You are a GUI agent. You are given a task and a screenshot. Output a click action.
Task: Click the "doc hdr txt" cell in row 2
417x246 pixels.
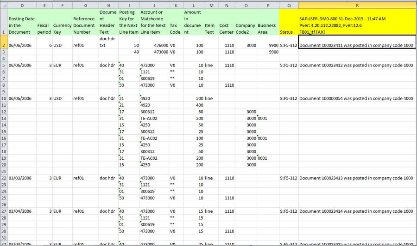point(108,42)
